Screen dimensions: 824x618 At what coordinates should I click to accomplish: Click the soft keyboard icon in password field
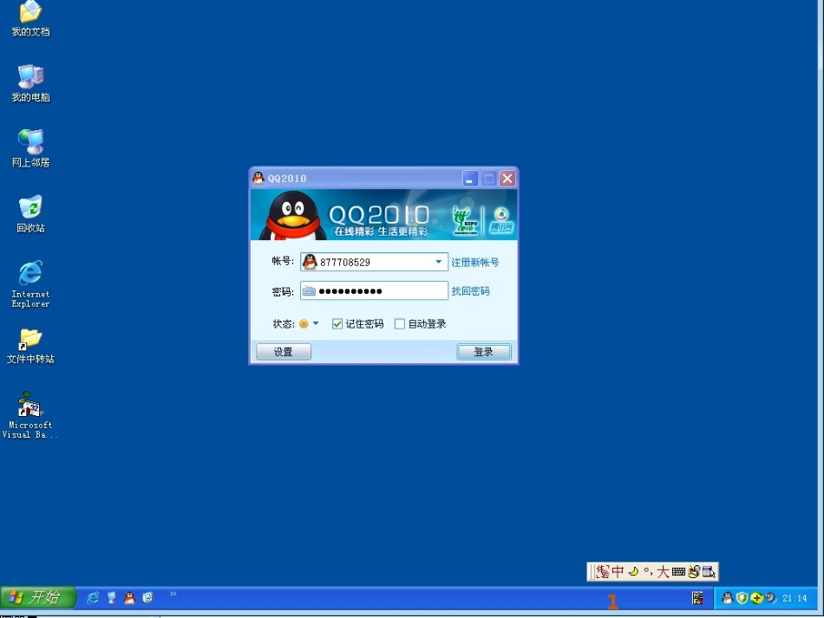point(309,291)
